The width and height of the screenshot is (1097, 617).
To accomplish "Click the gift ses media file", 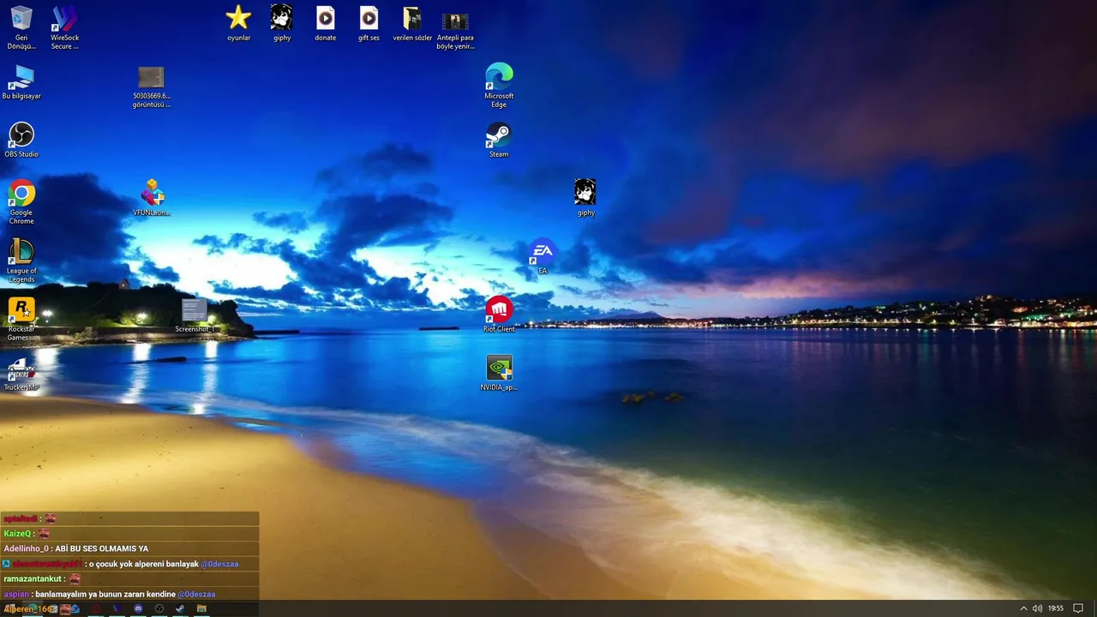I will point(369,23).
